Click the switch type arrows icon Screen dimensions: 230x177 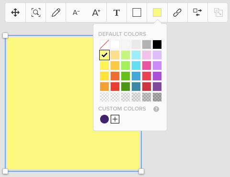tap(197, 12)
